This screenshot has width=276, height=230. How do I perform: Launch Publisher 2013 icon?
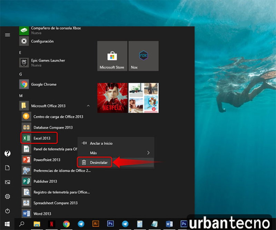click(x=26, y=181)
